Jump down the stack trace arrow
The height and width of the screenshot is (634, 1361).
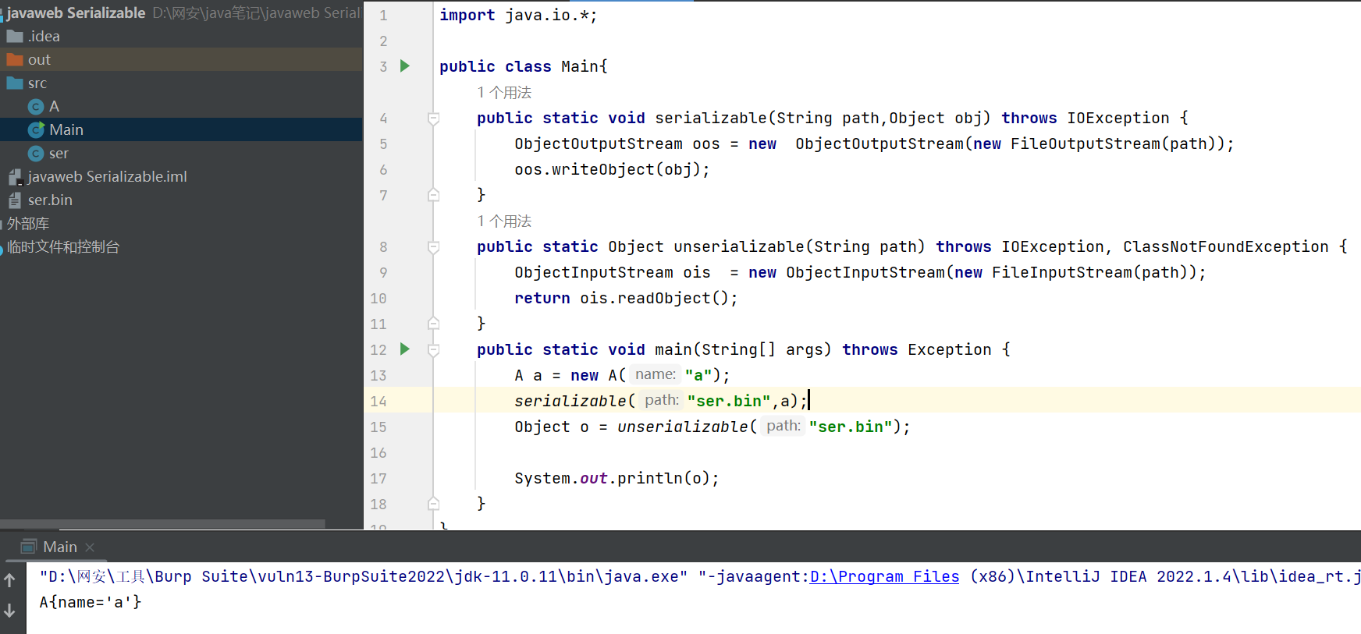[x=9, y=611]
